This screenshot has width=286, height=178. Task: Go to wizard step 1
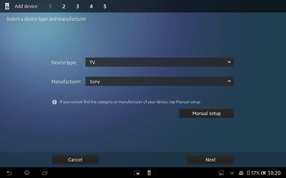pos(50,7)
